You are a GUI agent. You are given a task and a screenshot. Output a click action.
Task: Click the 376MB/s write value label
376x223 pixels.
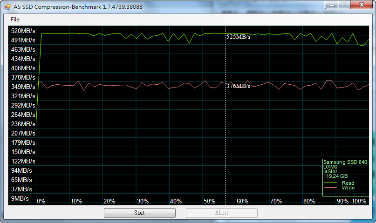click(239, 86)
